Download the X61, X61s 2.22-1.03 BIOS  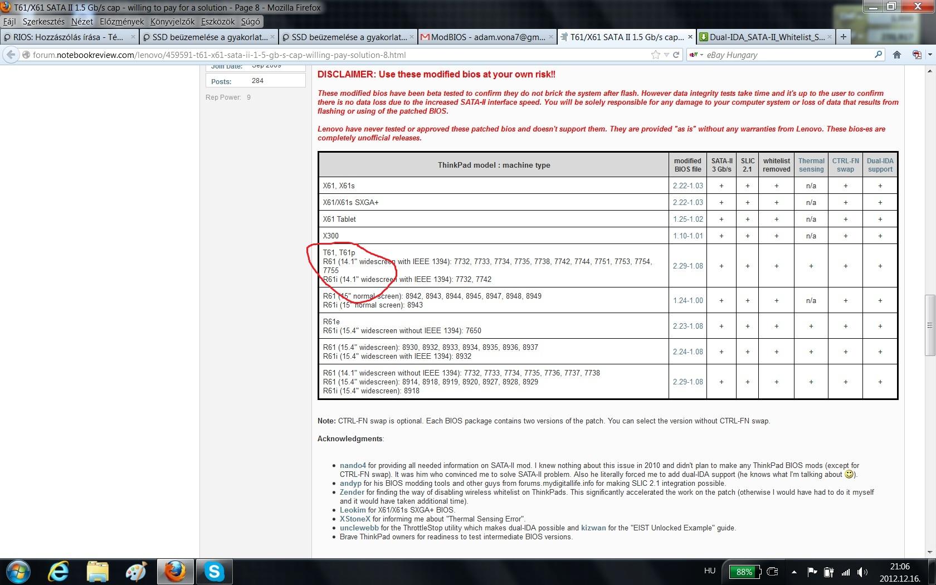688,186
